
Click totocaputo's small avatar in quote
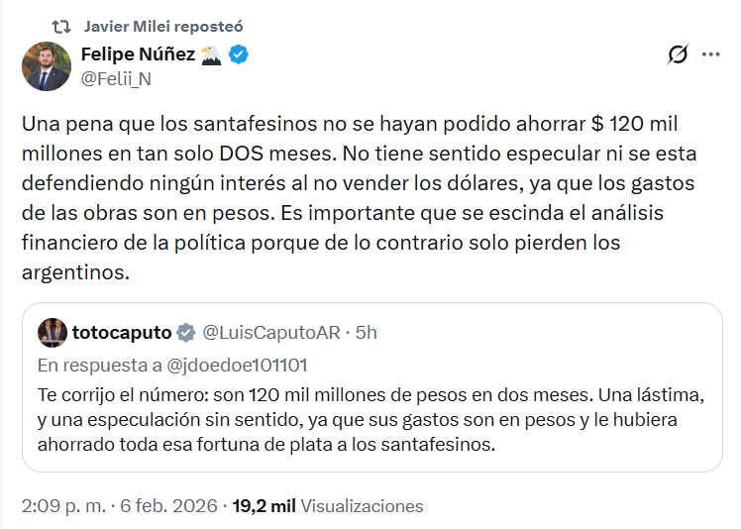[53, 332]
